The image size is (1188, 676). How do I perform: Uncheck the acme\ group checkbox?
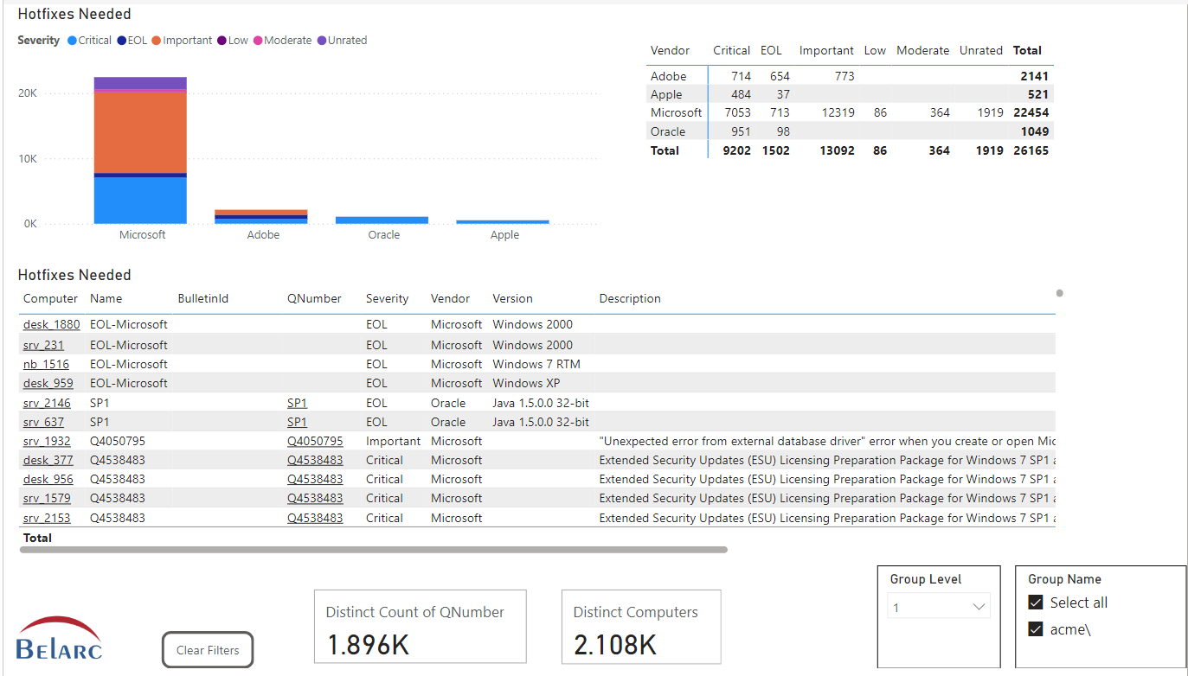point(1036,629)
